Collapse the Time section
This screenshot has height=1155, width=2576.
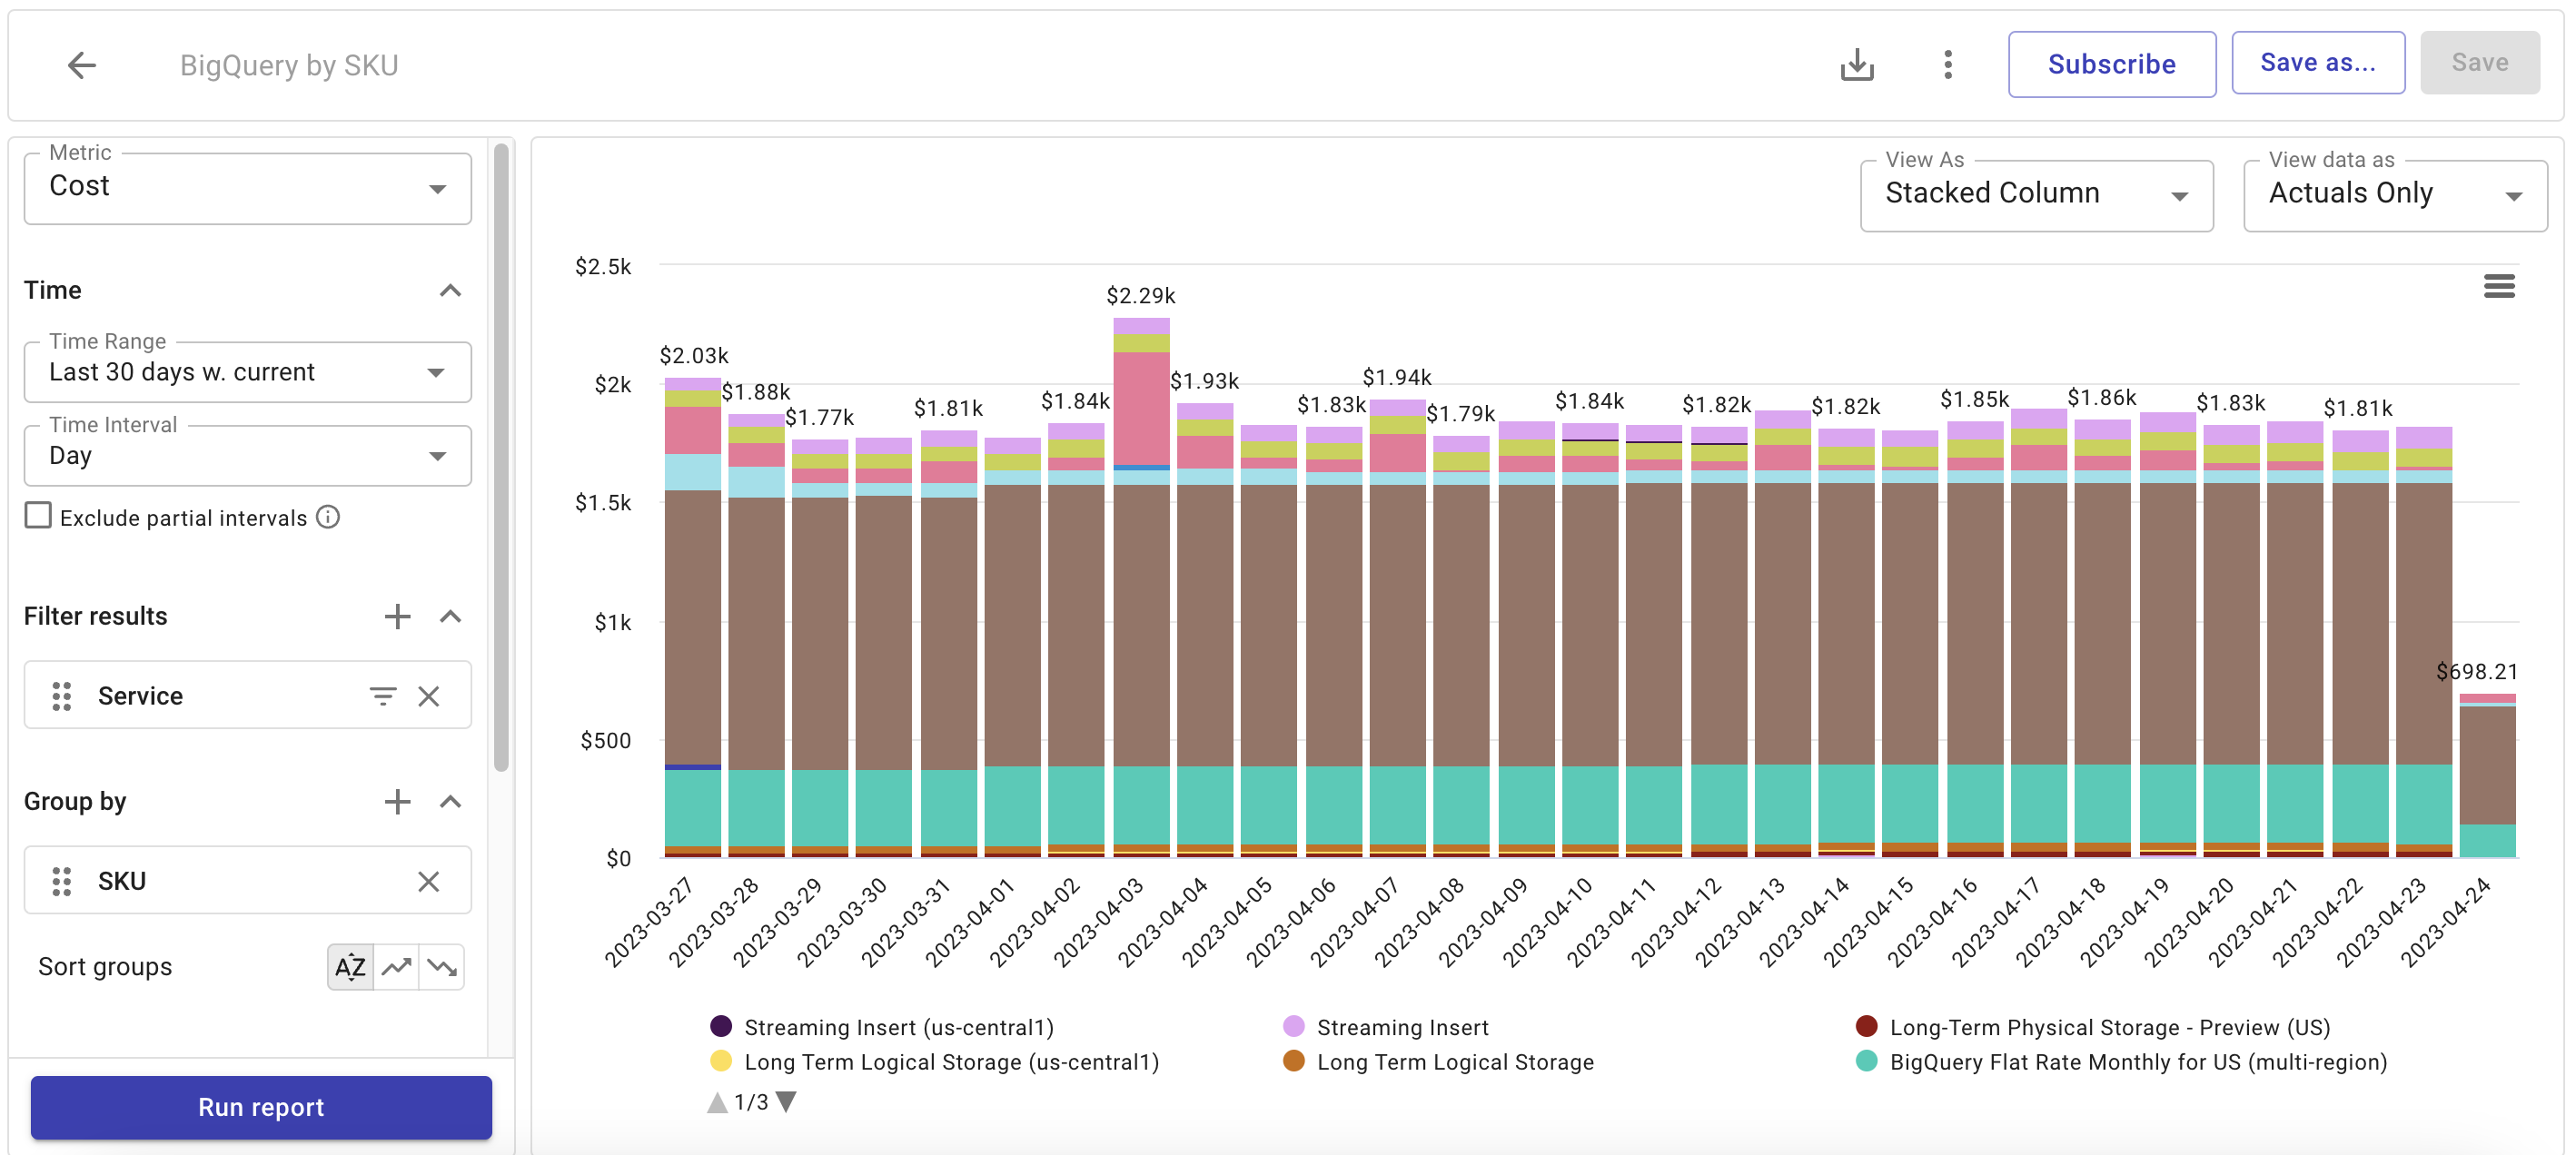click(x=450, y=290)
